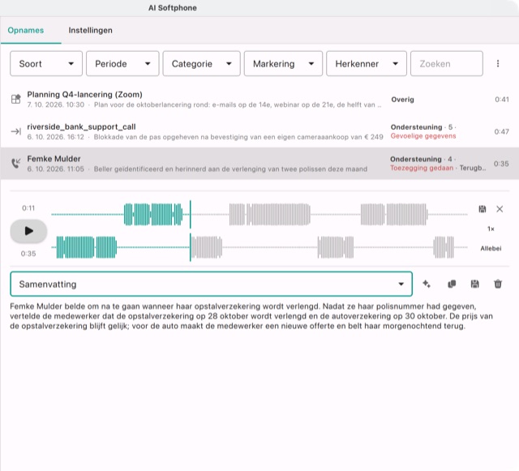Viewport: 519px width, 471px height.
Task: Click the import arrow icon for riverside_bank_support_call
Action: tap(16, 132)
